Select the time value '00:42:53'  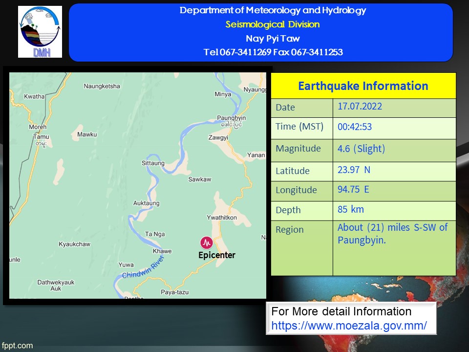[355, 127]
